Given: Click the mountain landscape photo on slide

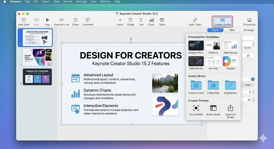Looking at the screenshot, I should tap(165, 83).
